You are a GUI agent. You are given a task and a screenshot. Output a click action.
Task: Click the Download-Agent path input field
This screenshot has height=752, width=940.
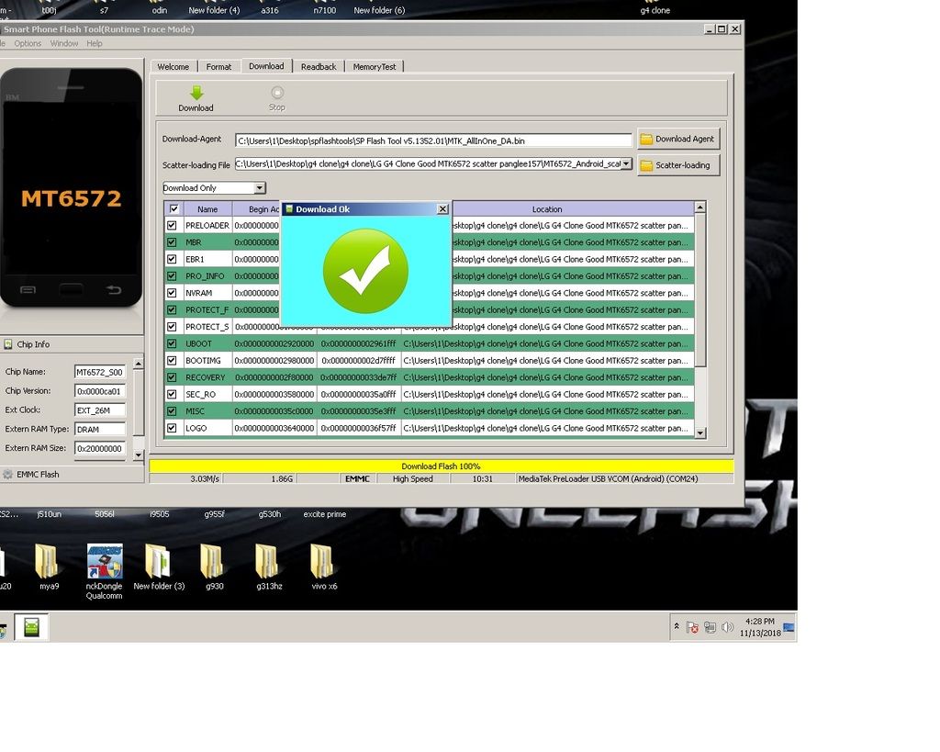click(x=433, y=140)
